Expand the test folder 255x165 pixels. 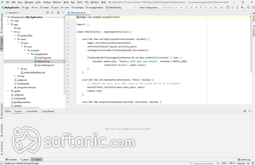click(15, 76)
